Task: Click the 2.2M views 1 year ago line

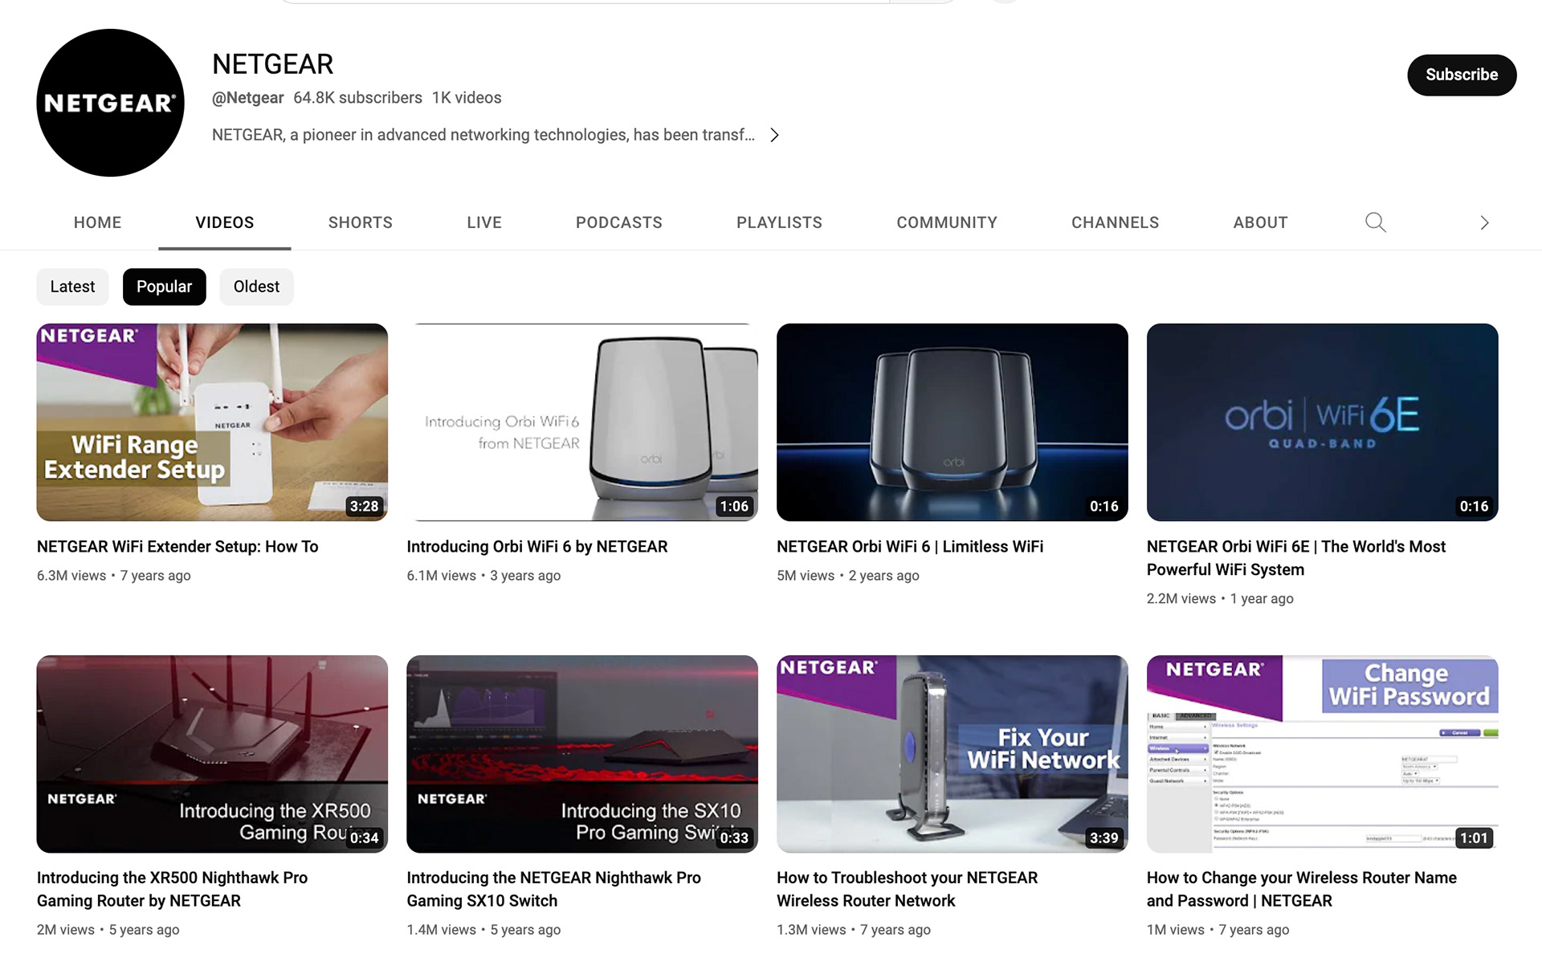Action: (1220, 599)
